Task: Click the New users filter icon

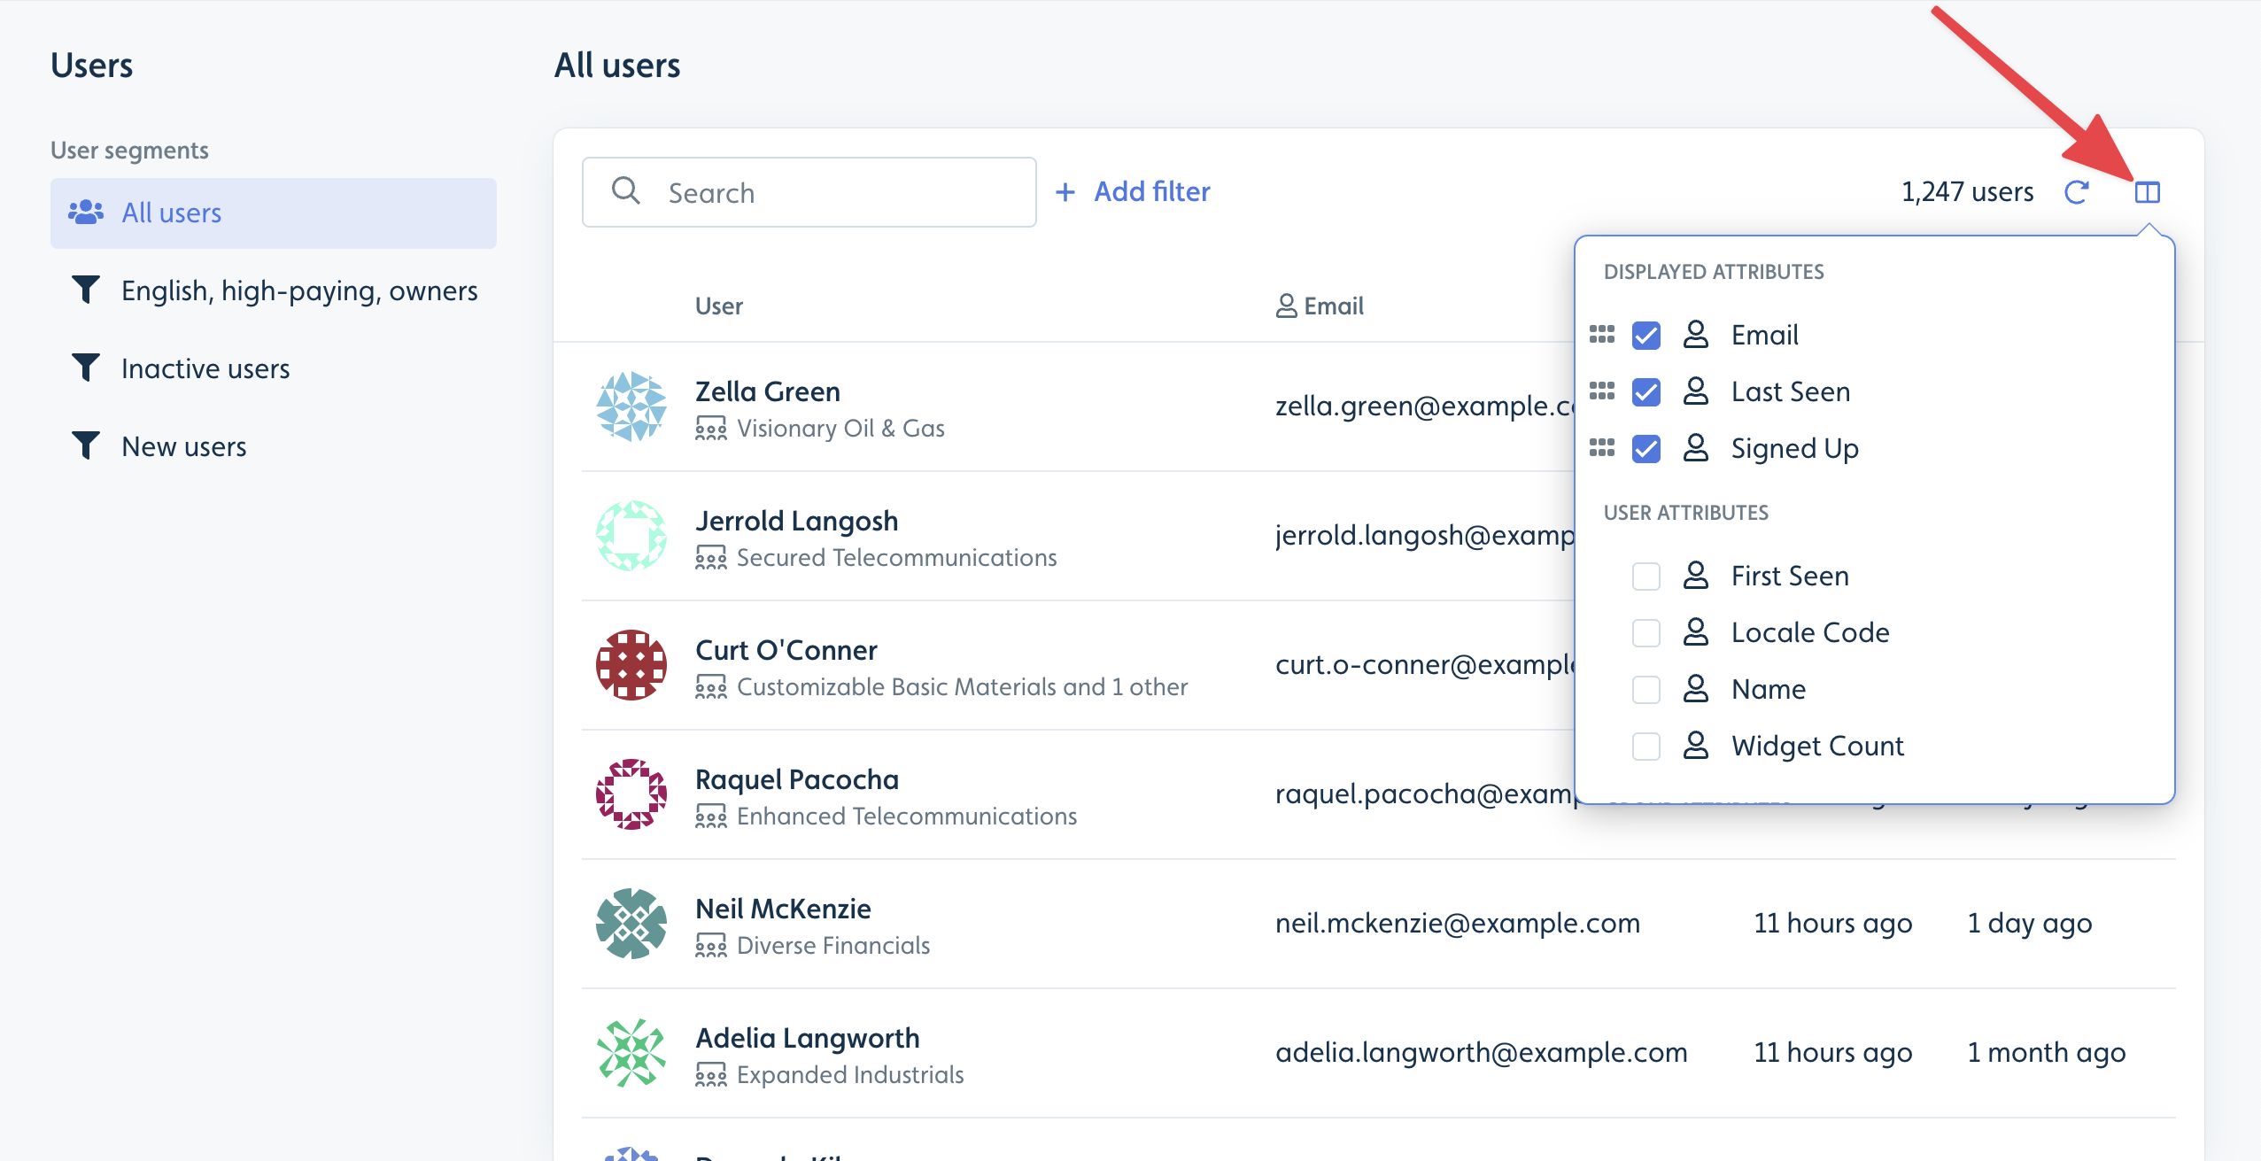Action: (83, 445)
